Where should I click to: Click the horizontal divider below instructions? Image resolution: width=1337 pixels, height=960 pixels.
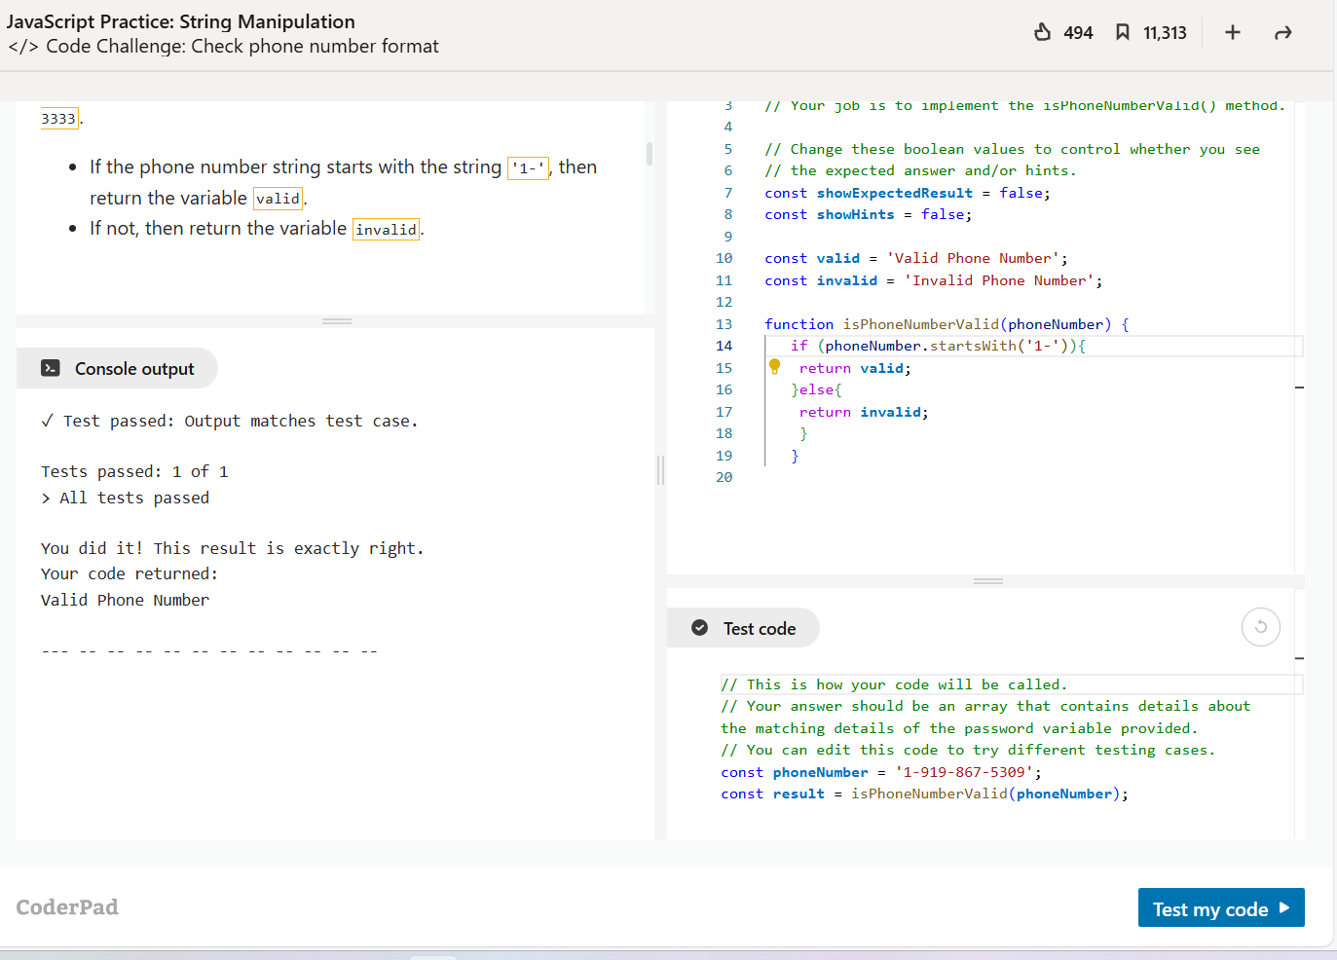(336, 321)
